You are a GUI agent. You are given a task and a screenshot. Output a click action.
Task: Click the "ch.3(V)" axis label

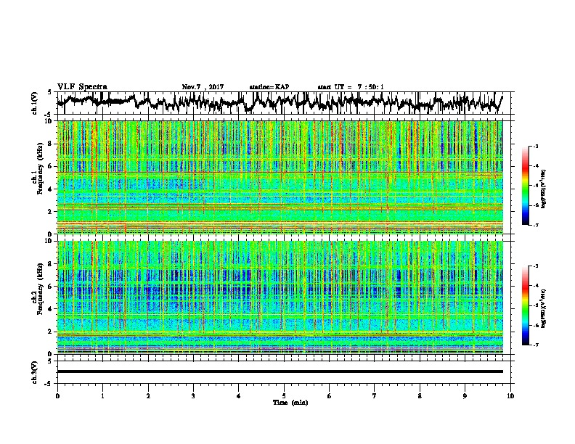coord(35,372)
